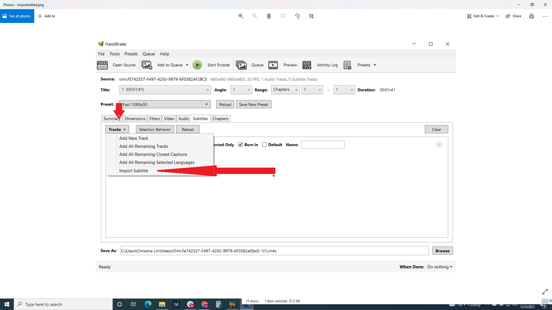Screen dimensions: 552x310
Task: Rotate the photo with rotate icon
Action: coord(297,16)
